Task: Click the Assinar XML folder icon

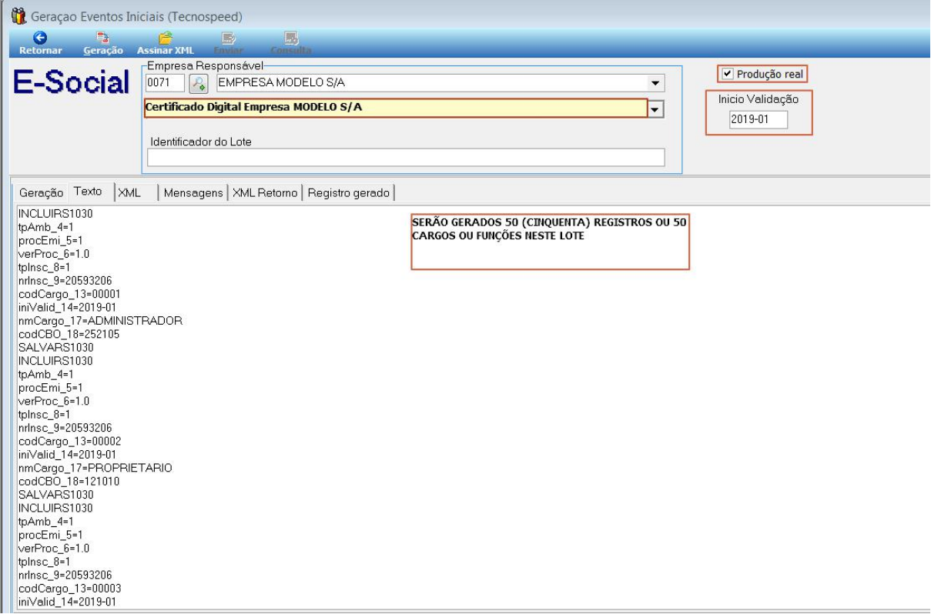Action: click(165, 37)
